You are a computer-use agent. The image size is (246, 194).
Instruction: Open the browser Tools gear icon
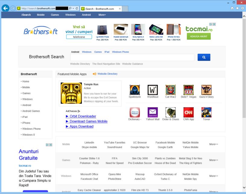(243, 8)
